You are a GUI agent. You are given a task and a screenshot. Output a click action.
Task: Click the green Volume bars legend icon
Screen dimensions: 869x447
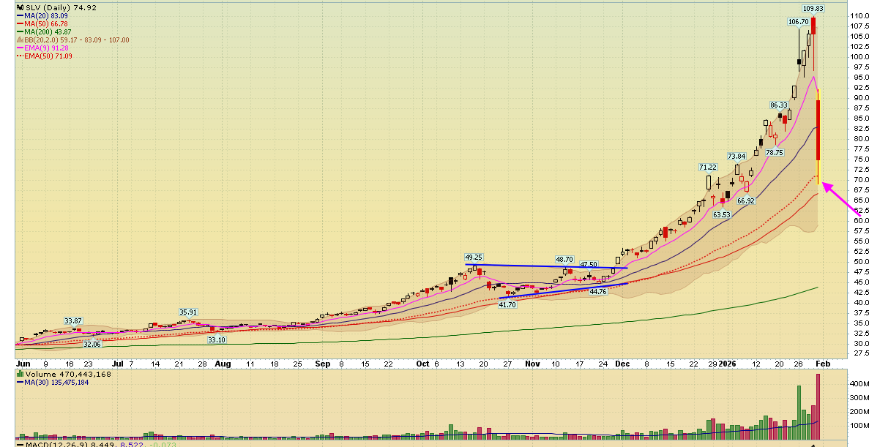tap(18, 375)
